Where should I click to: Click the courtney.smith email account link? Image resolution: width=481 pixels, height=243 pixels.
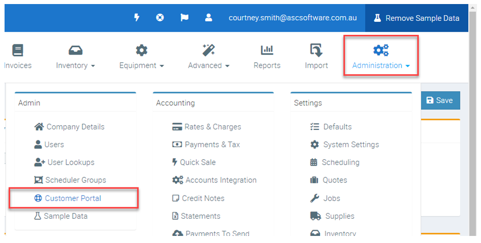[292, 18]
